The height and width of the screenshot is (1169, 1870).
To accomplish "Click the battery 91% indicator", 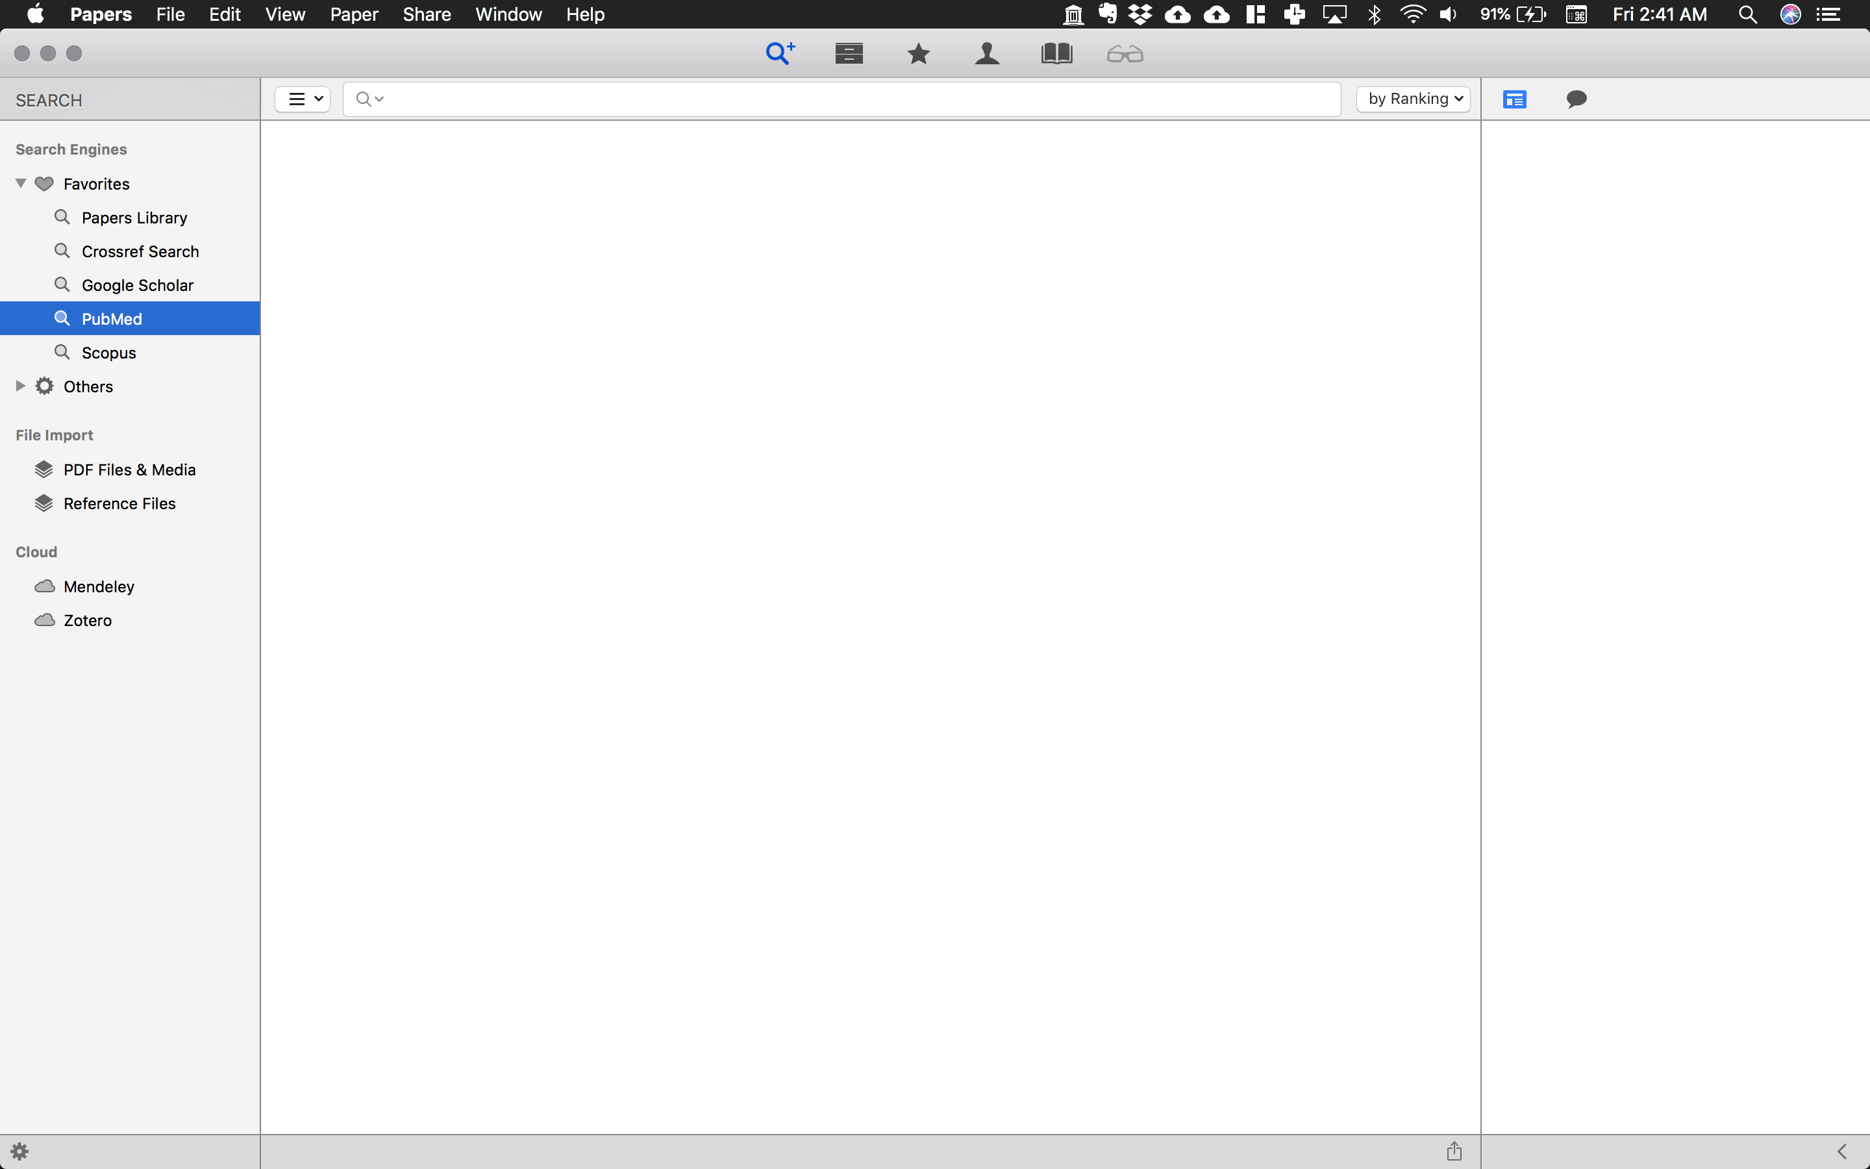I will point(1513,14).
